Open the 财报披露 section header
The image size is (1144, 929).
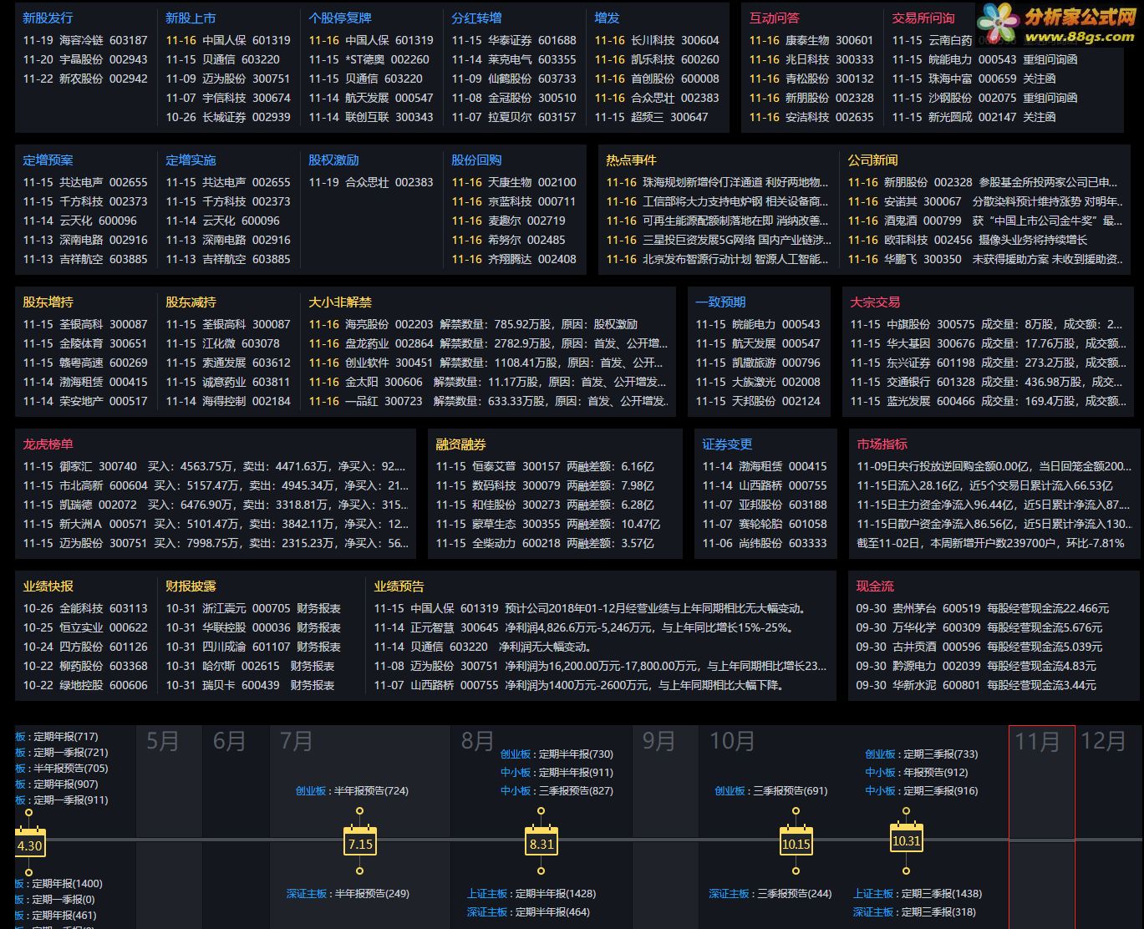coord(191,586)
